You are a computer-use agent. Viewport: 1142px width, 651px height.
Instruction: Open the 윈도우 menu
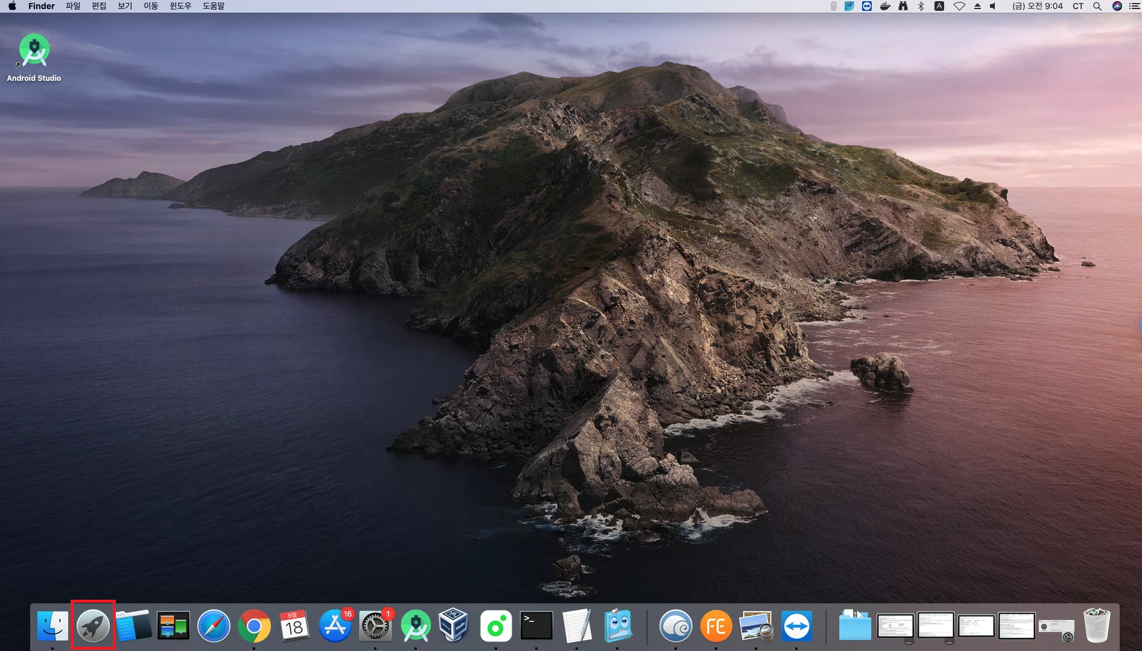(180, 6)
